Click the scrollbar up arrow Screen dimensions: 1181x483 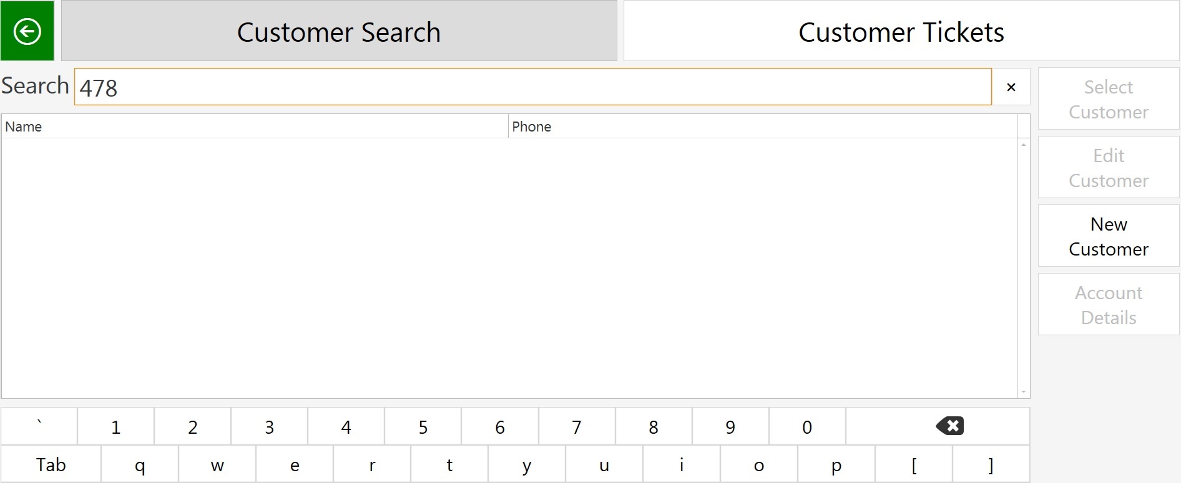click(1024, 145)
